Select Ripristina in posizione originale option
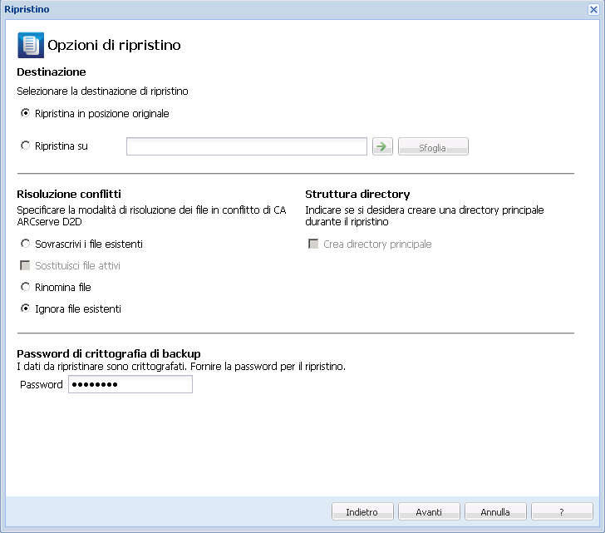The image size is (605, 533). coord(25,113)
